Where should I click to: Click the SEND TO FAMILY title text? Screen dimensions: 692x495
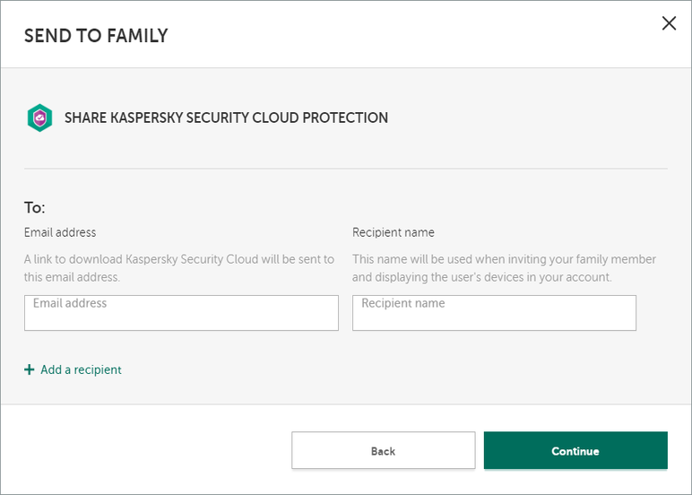(96, 36)
